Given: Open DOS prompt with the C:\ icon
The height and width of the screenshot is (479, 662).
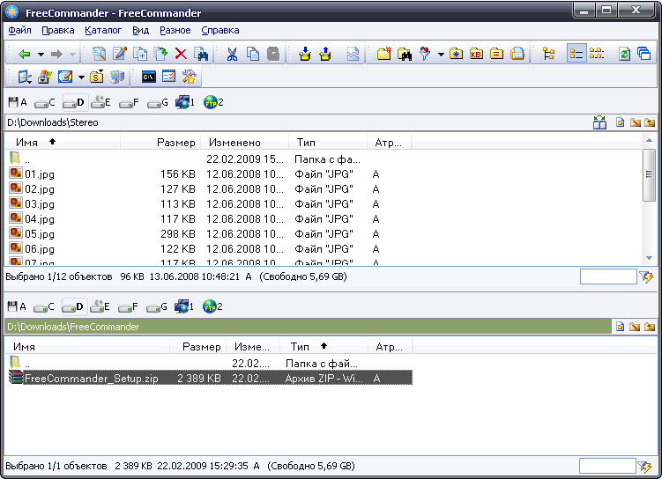Looking at the screenshot, I should pyautogui.click(x=149, y=77).
